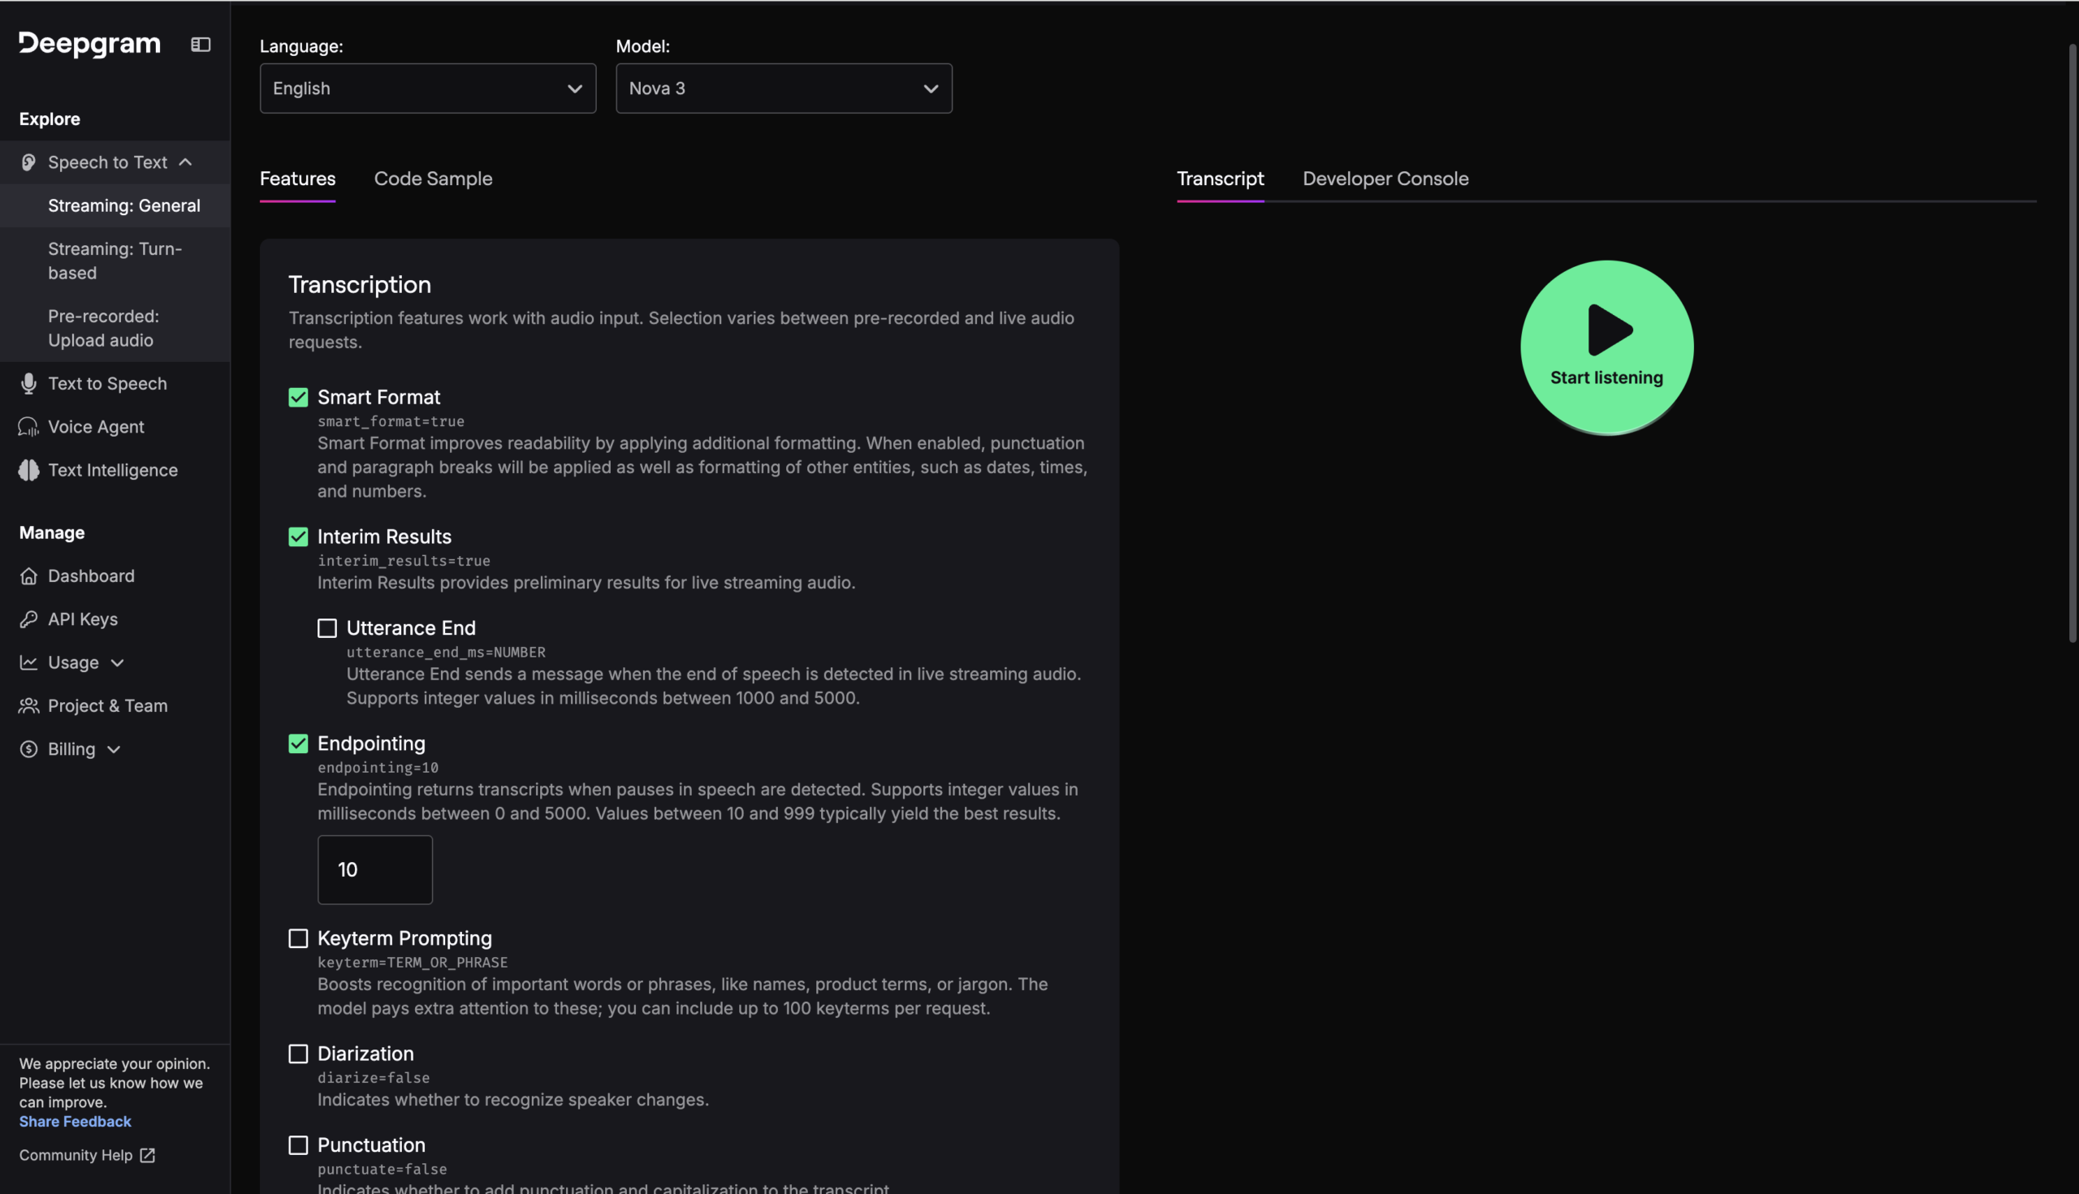
Task: Click the Endpointing value field showing 10
Action: pyautogui.click(x=375, y=870)
